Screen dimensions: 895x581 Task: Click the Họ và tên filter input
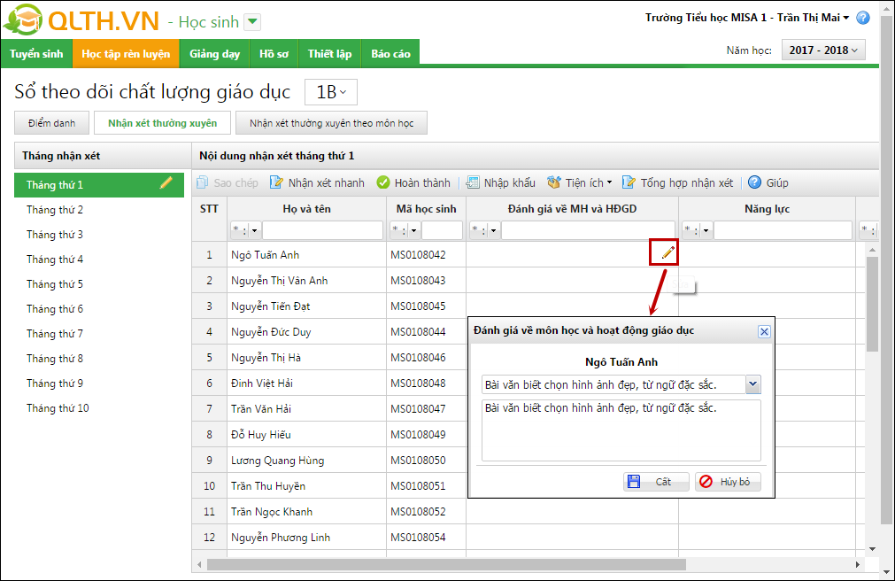tap(322, 230)
